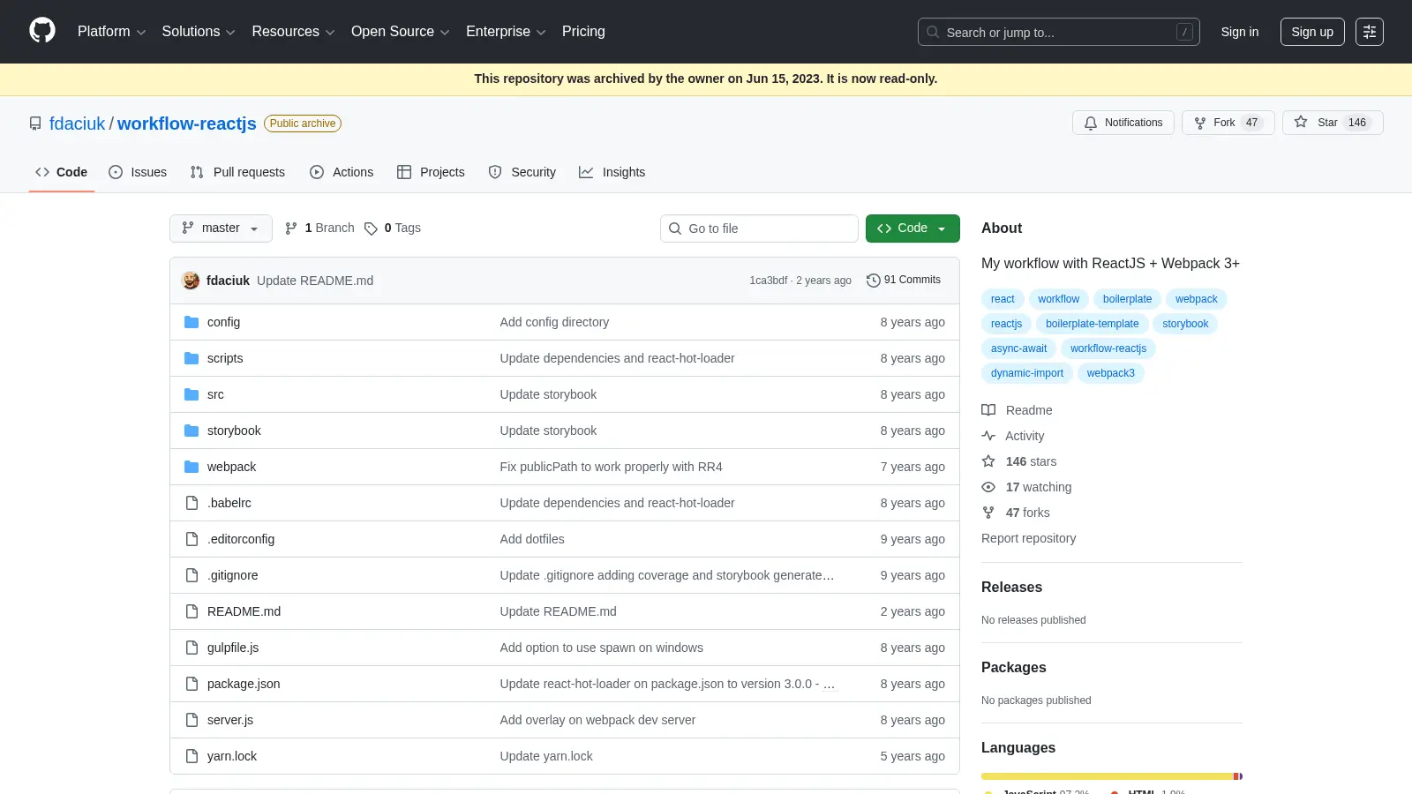Click the fork icon beside 47 forks
Viewport: 1412px width, 794px height.
[988, 513]
